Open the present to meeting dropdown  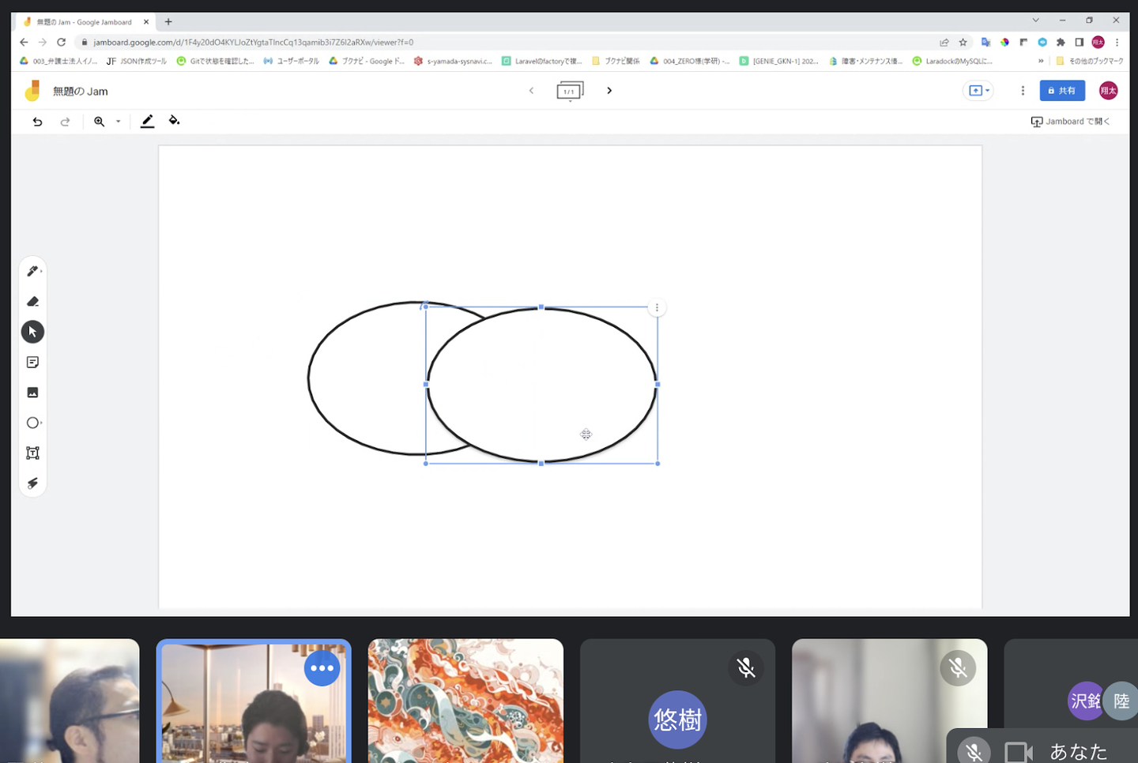coord(978,91)
